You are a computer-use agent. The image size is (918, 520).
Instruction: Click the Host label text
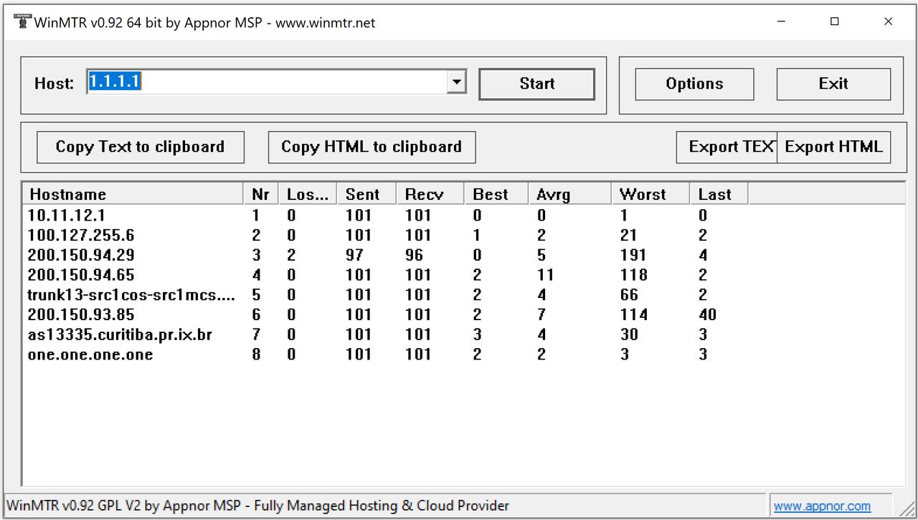click(x=54, y=83)
